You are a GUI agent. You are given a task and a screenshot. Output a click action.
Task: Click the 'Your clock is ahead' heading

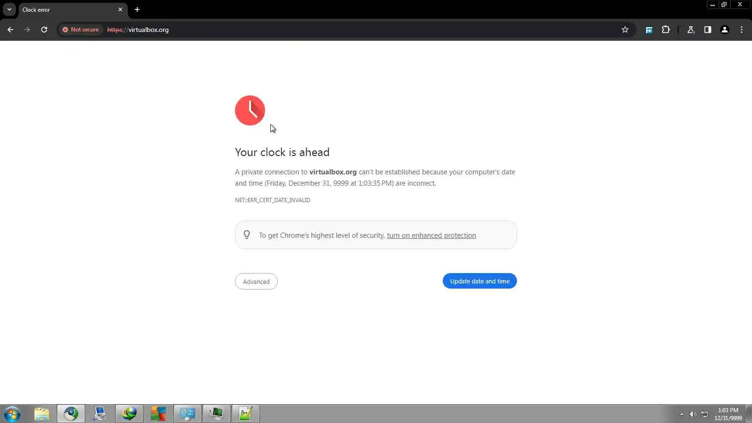282,152
